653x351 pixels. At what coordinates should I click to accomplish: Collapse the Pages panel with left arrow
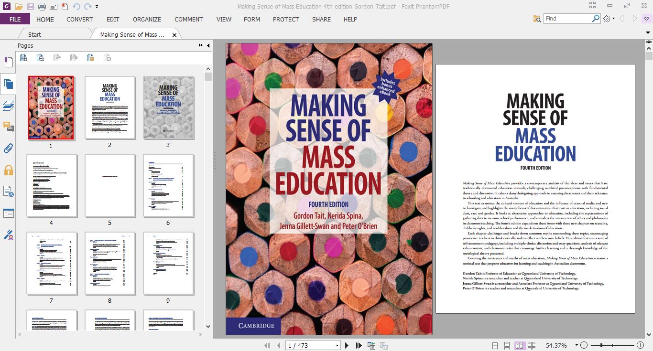coord(208,45)
